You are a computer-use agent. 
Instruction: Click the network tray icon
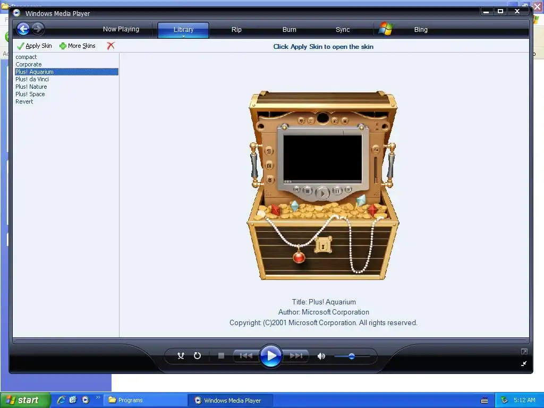[504, 400]
